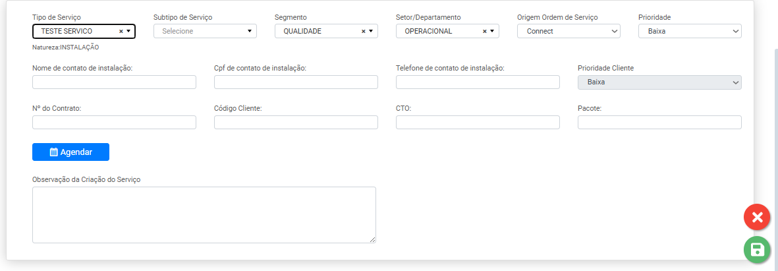Clear the OPERACIONAL department selection
The width and height of the screenshot is (778, 271).
click(x=484, y=31)
